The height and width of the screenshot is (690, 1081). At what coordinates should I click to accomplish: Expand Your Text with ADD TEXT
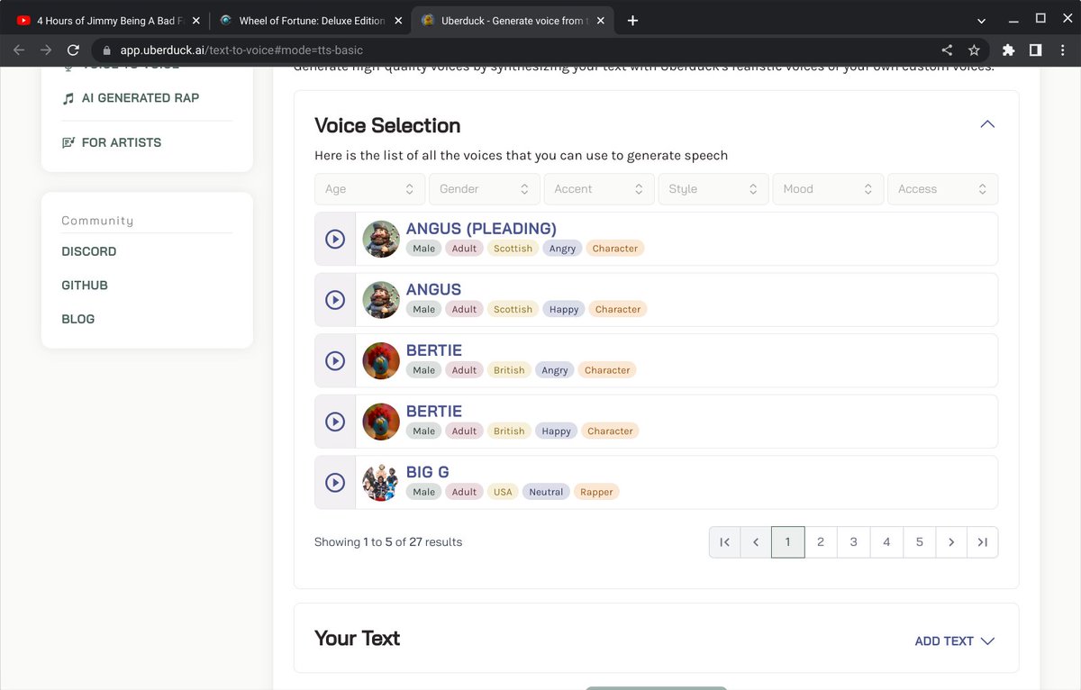click(955, 641)
